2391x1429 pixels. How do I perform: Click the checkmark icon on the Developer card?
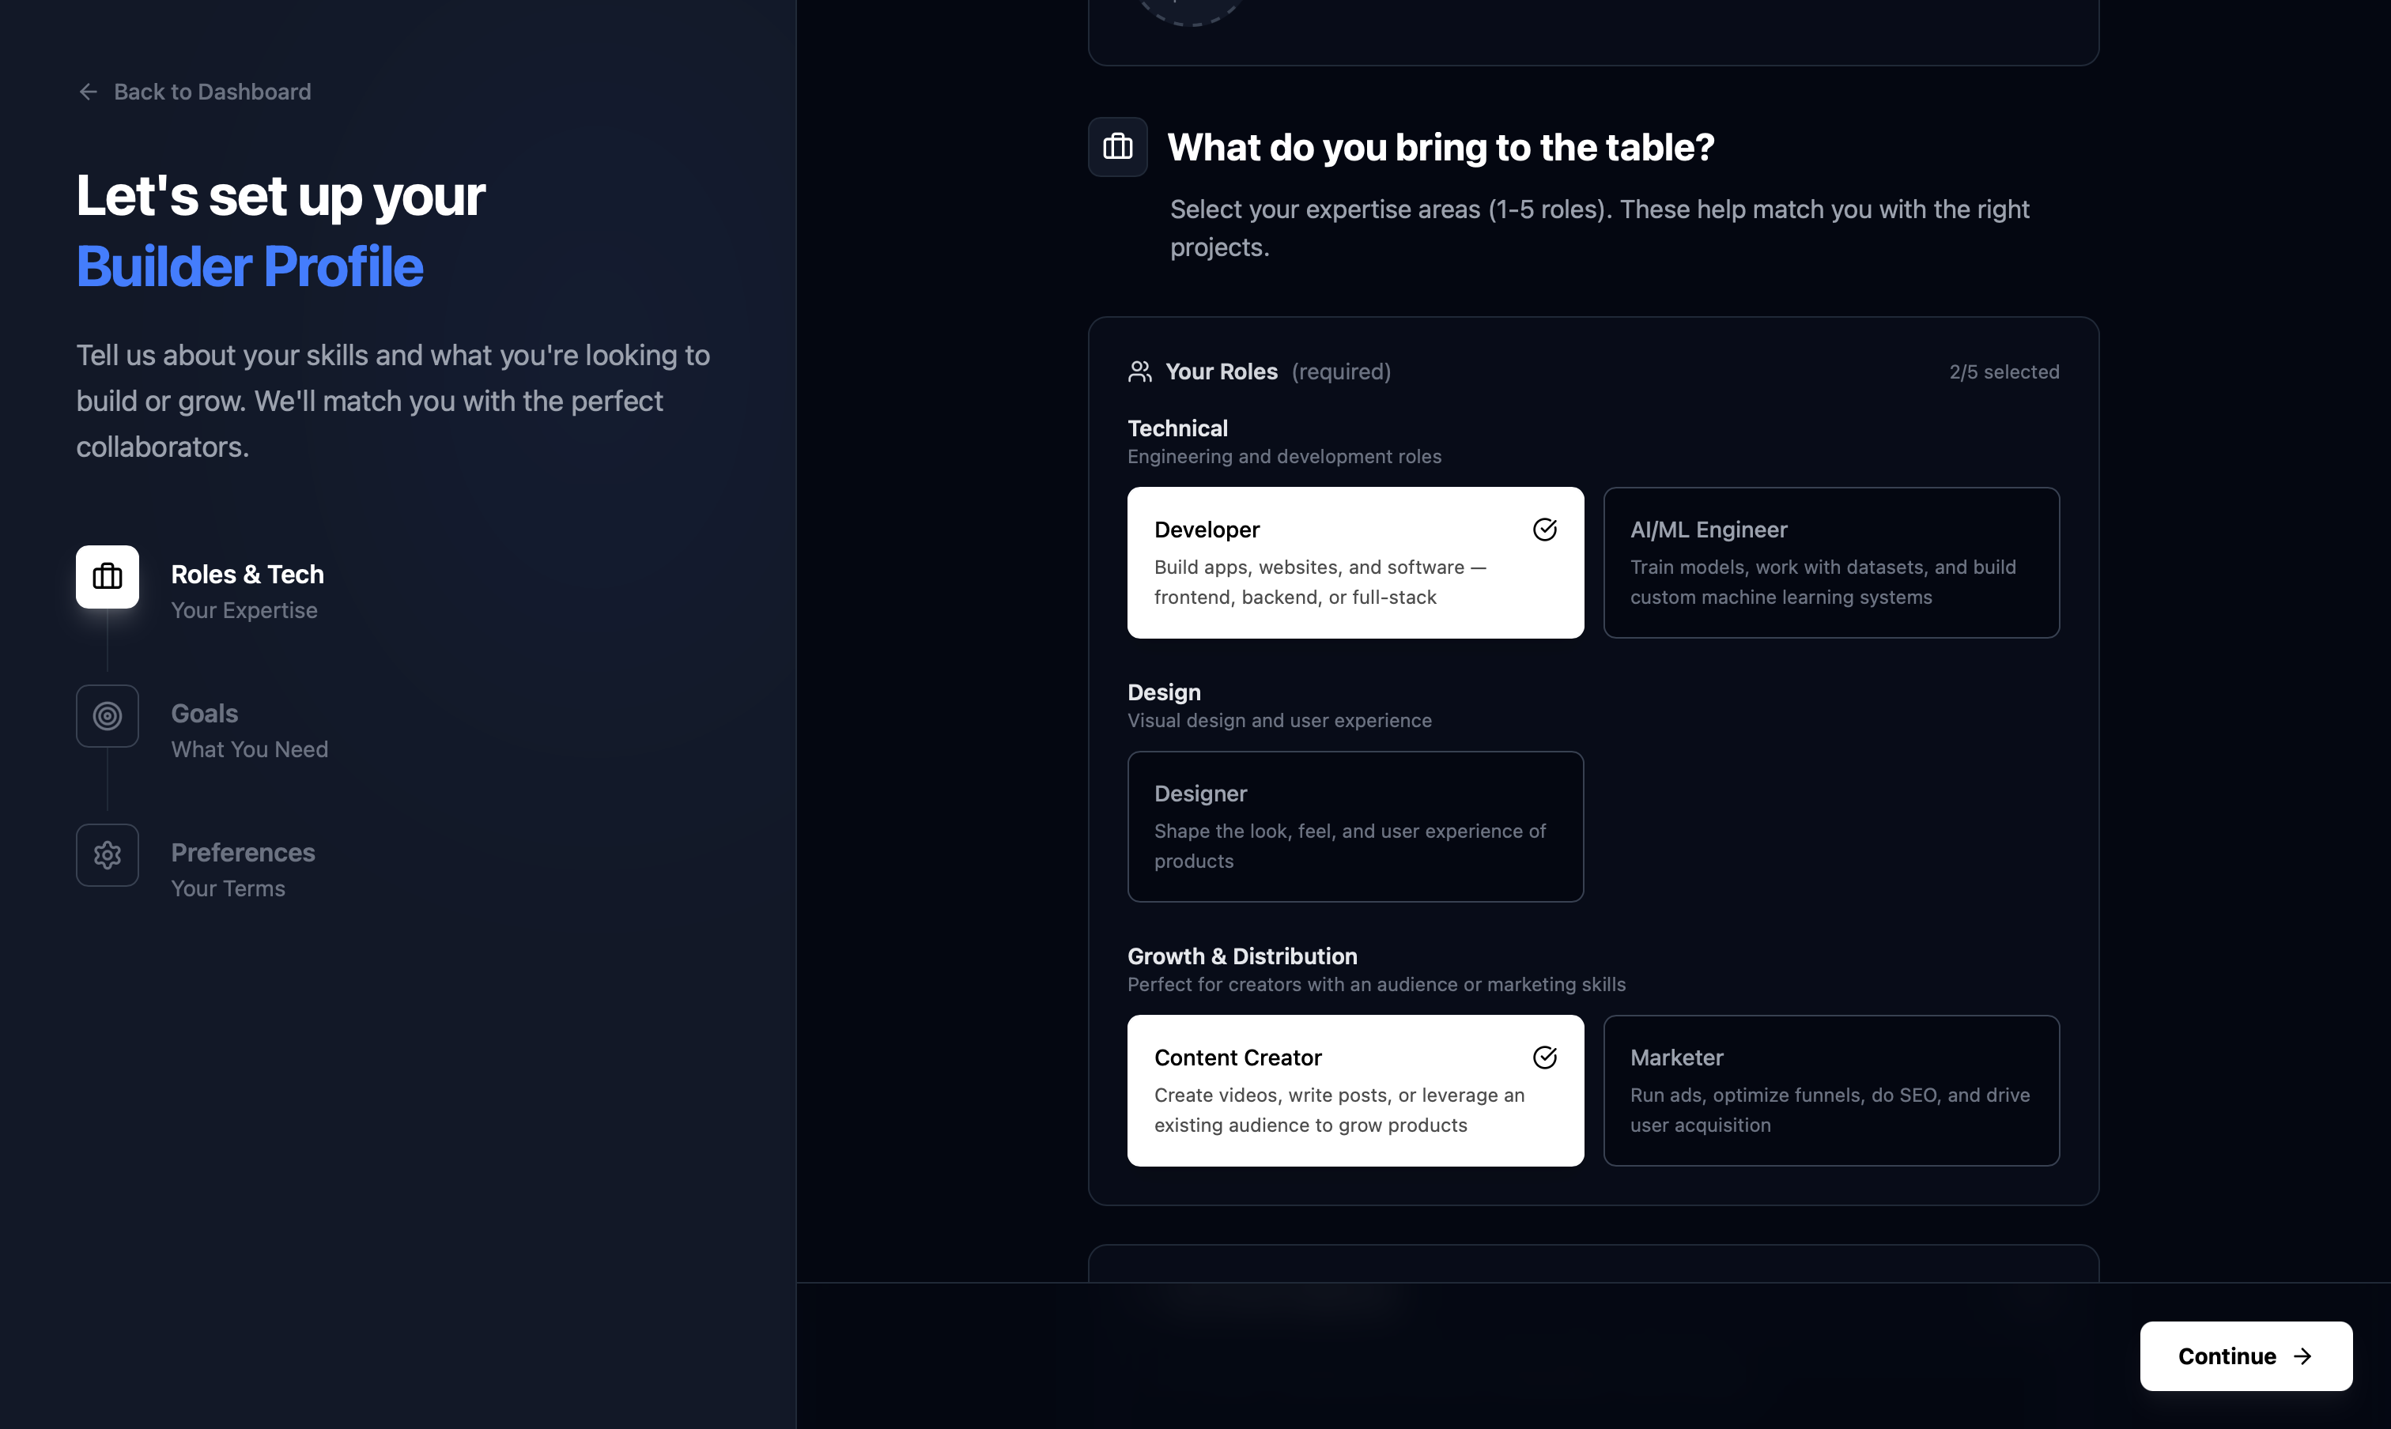(1544, 529)
